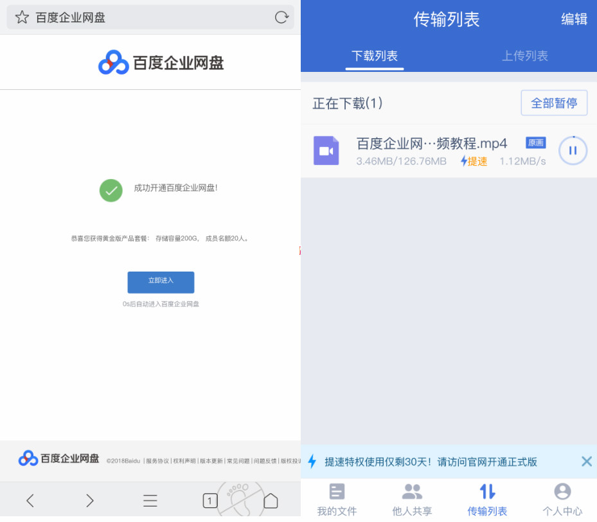This screenshot has height=522, width=597.
Task: Switch to the 下载列表 tab
Action: [374, 56]
